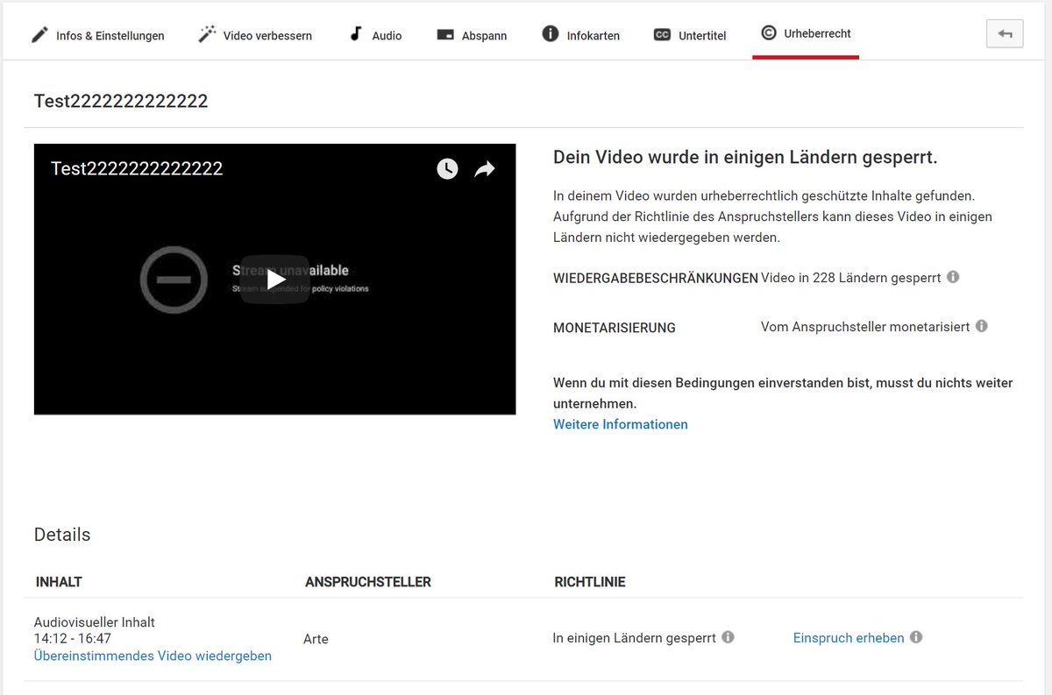1052x695 pixels.
Task: Click Vom Anspruchsteller monetarisiert text
Action: (865, 327)
